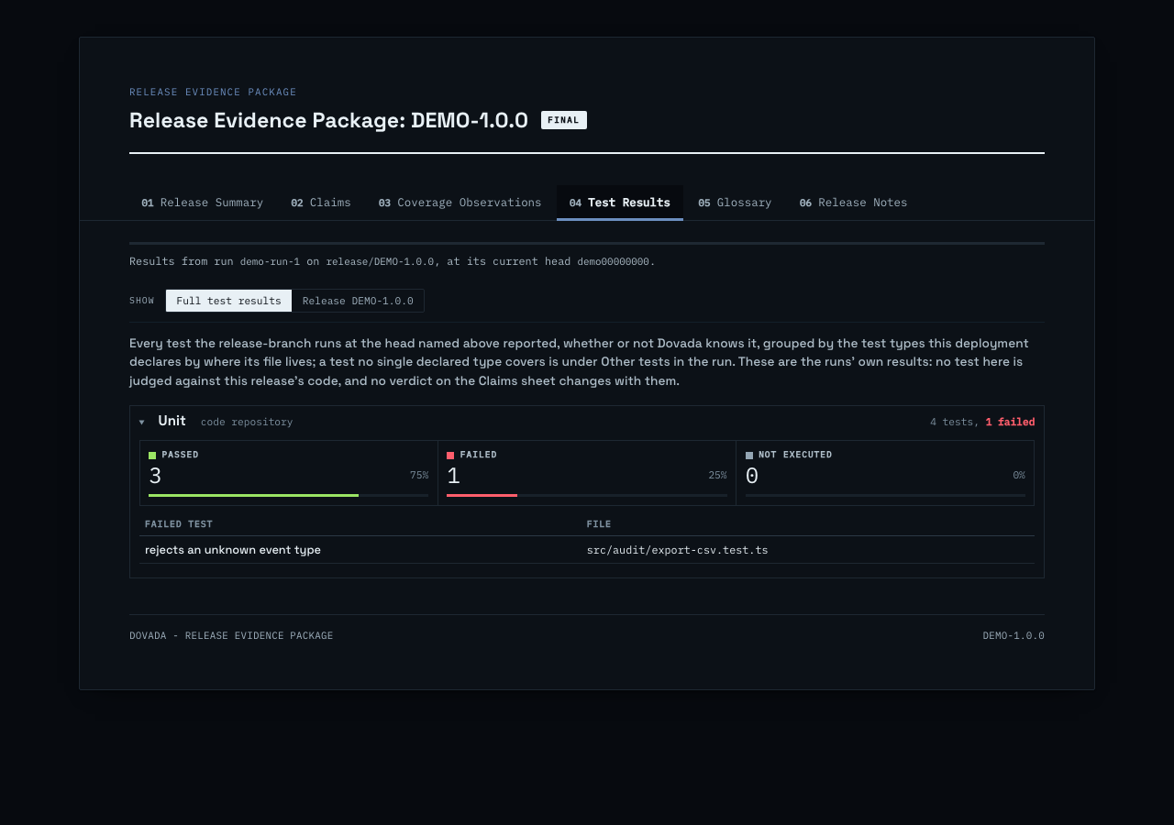The image size is (1174, 825).
Task: Click the red Failed status square
Action: coord(450,455)
